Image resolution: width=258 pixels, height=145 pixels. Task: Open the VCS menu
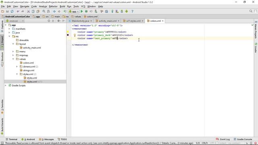[83, 6]
